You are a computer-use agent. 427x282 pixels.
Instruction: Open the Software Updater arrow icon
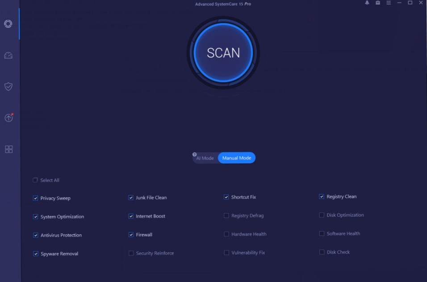(8, 118)
